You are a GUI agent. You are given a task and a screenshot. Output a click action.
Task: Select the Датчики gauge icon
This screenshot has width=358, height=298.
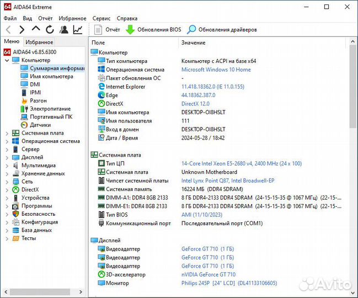[24, 125]
